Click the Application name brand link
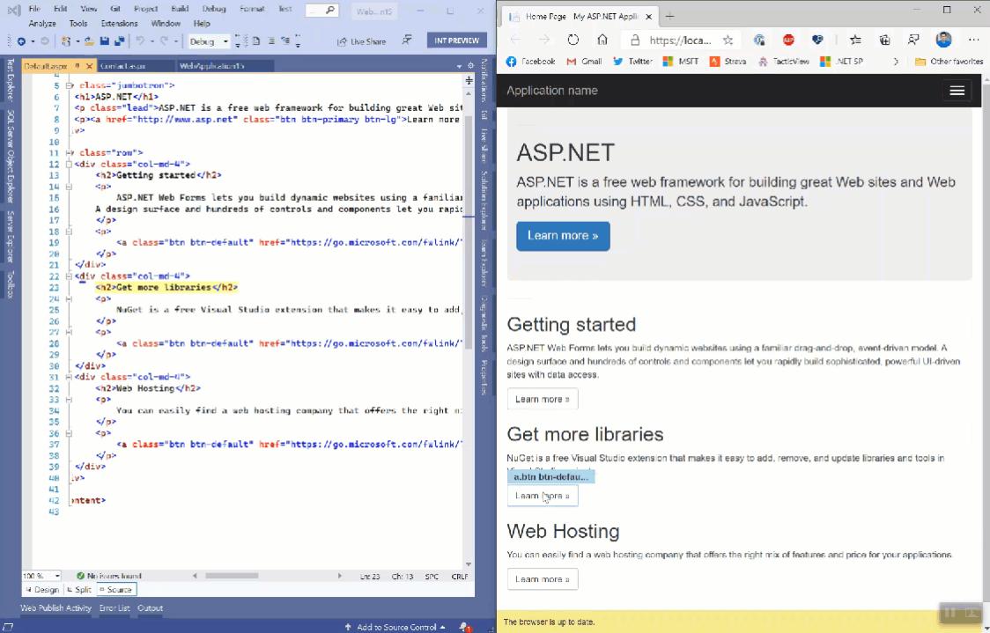Screen dimensions: 990x633 pos(552,91)
